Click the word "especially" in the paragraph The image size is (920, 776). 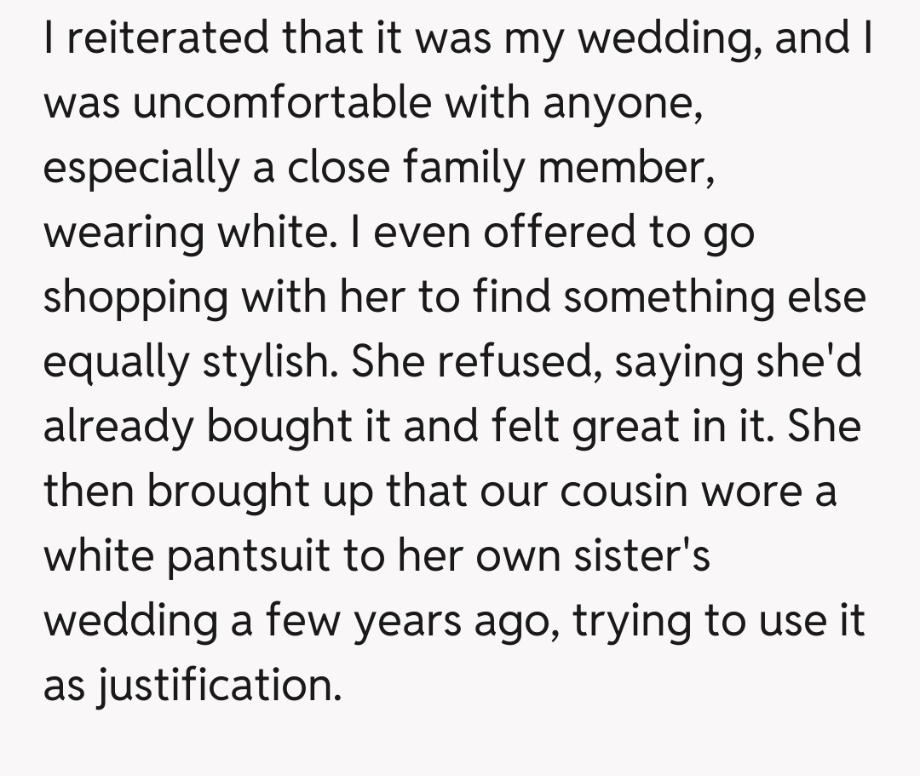click(x=153, y=169)
